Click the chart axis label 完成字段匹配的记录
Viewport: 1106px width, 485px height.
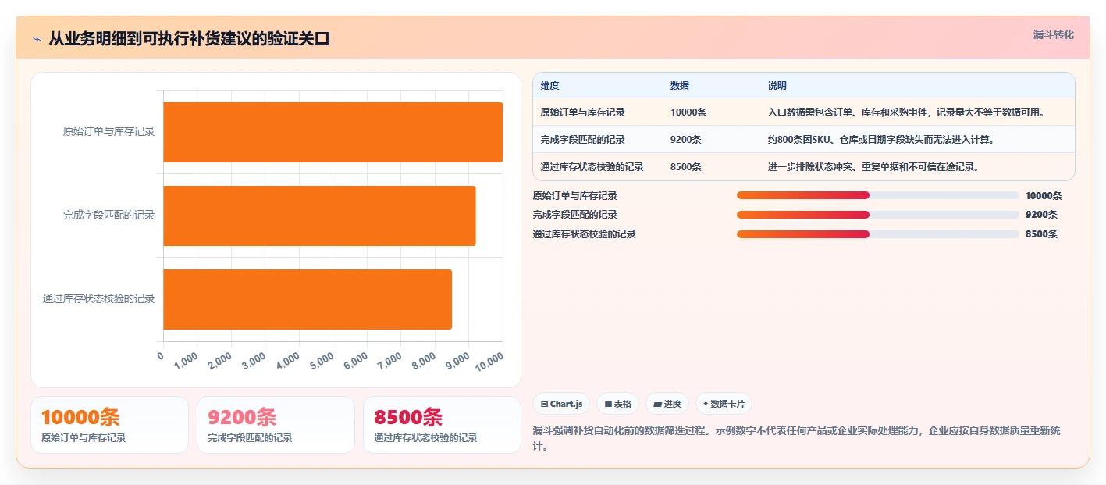pyautogui.click(x=108, y=215)
